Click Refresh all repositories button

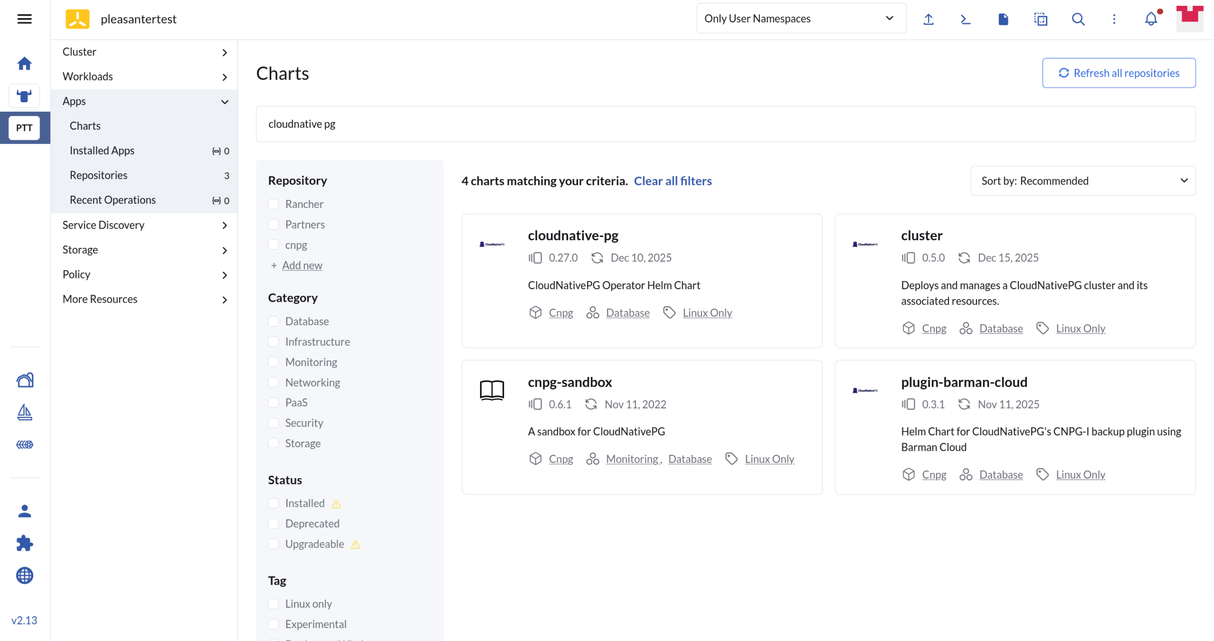pyautogui.click(x=1118, y=73)
